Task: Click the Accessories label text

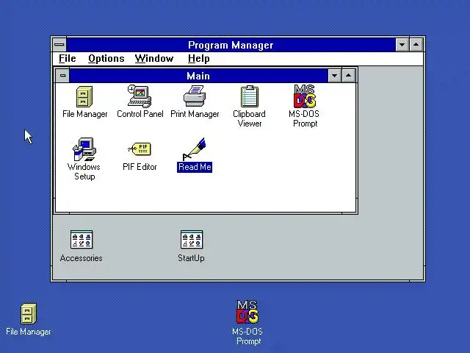Action: click(x=82, y=258)
